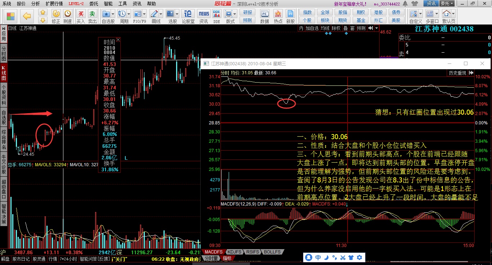The width and height of the screenshot is (492, 265).
Task: Open the 系统 menu
Action: [7, 4]
